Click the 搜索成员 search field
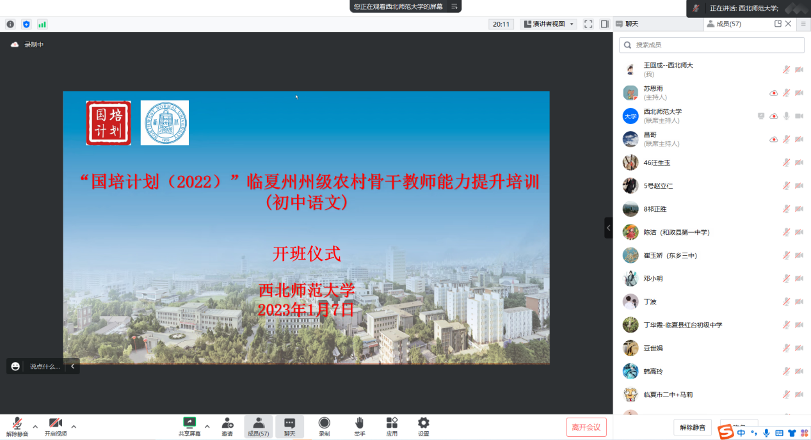Viewport: 811px width, 440px height. click(x=711, y=45)
